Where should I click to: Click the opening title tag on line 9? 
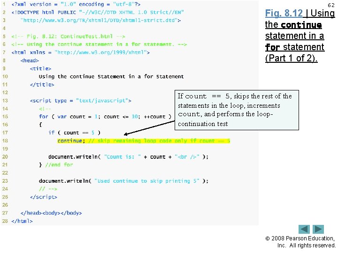coord(40,68)
